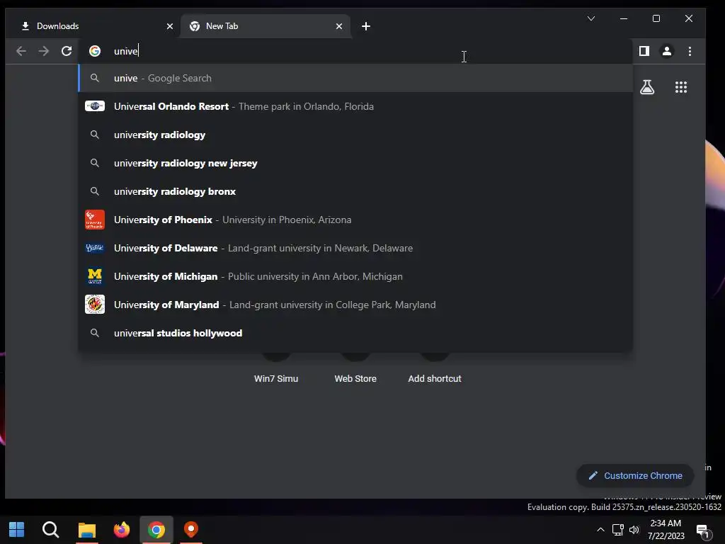
Task: Click the University of Michigan M logo
Action: [95, 276]
